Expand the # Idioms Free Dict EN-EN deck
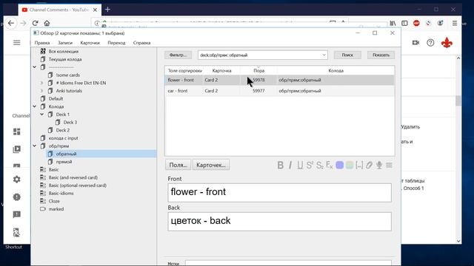The height and width of the screenshot is (266, 474). point(41,83)
